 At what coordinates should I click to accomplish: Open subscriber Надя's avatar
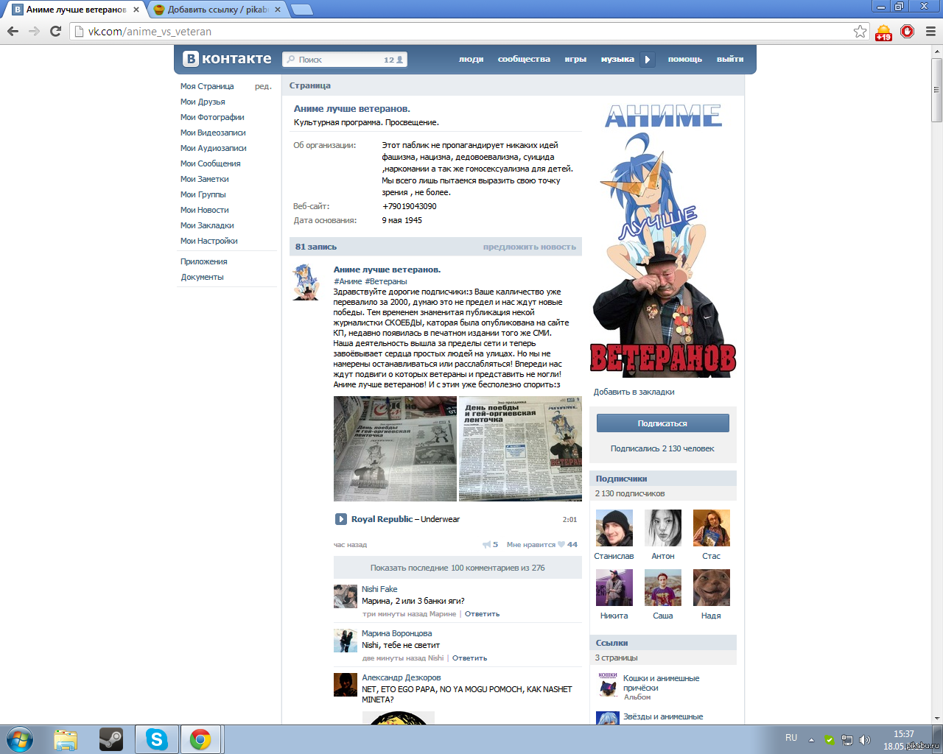click(x=712, y=588)
